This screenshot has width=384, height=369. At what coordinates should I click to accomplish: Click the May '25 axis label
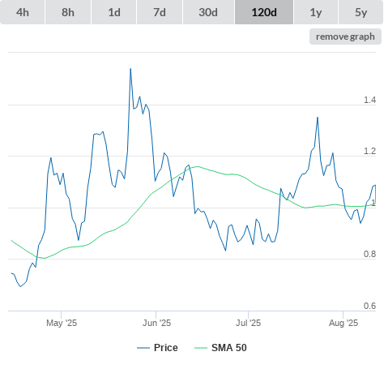[62, 323]
